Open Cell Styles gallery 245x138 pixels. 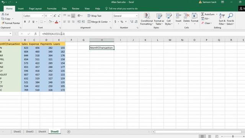pos(168,19)
